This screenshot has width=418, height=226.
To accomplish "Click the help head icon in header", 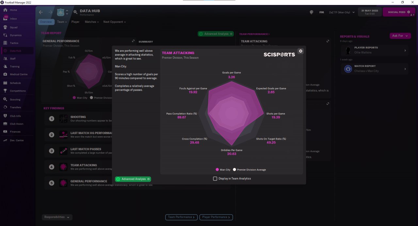I will (312, 12).
